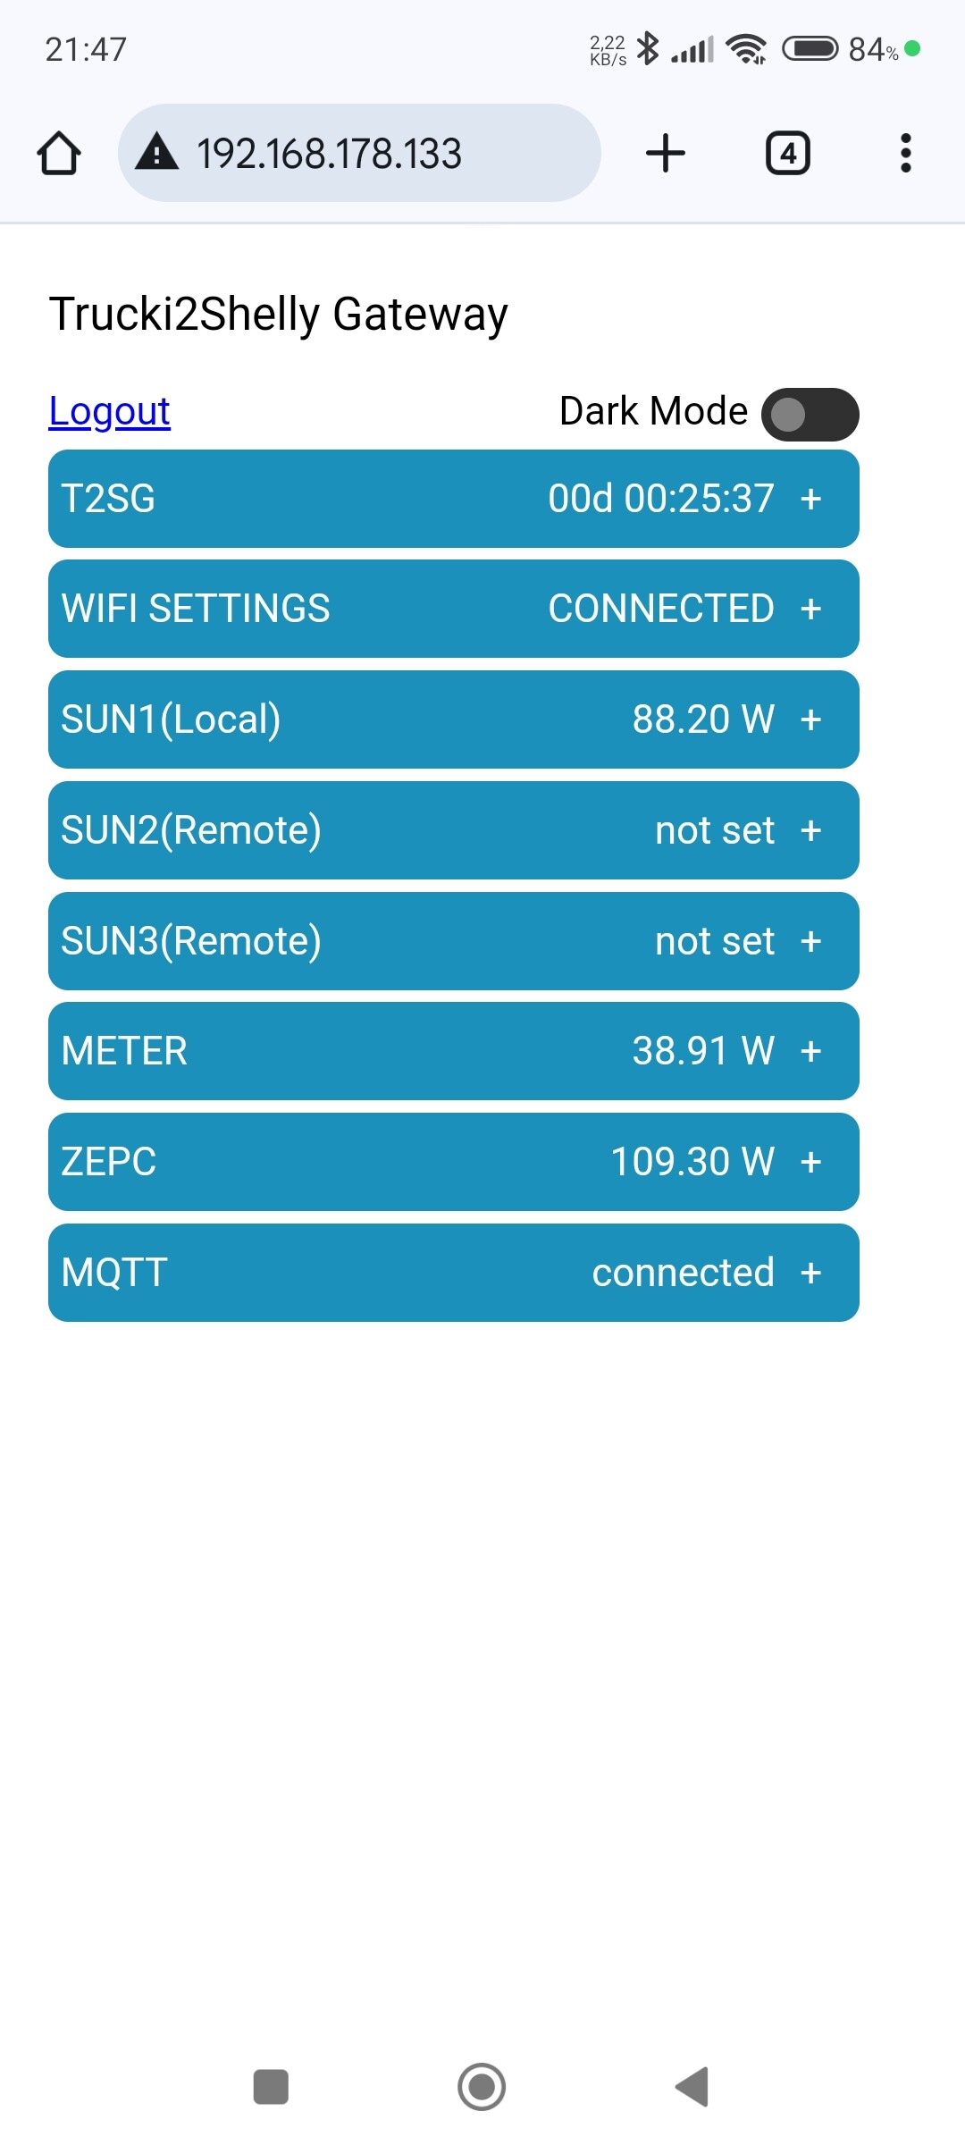Open the tab switcher showing 4 tabs
The height and width of the screenshot is (2145, 965).
[x=787, y=153]
